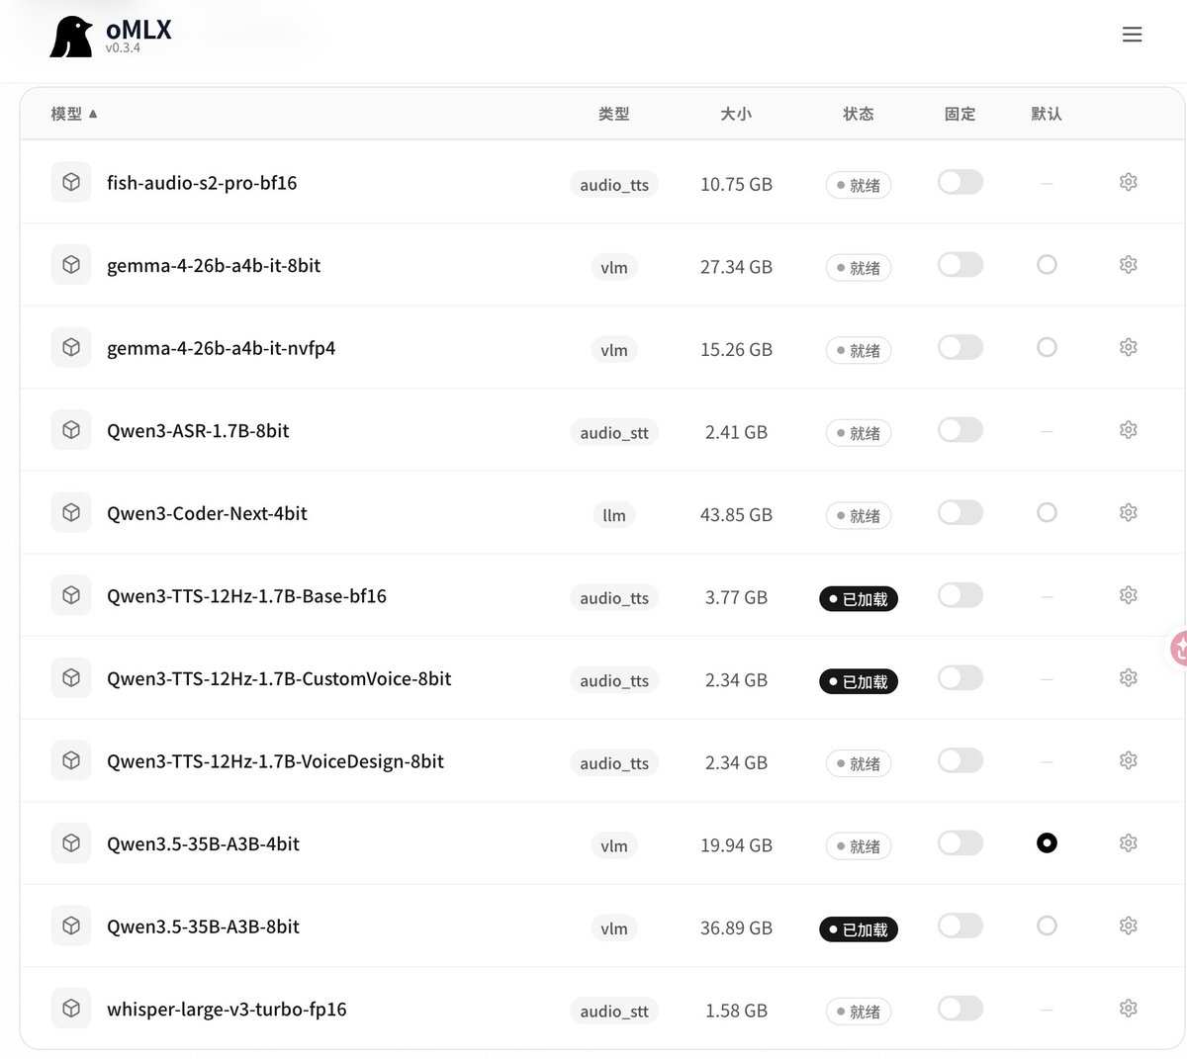Toggle pin switch for whisper-large-v3-turbo-fp16
This screenshot has height=1059, width=1187.
[960, 1009]
